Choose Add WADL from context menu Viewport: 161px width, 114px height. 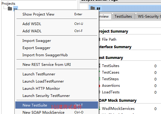point(57,31)
